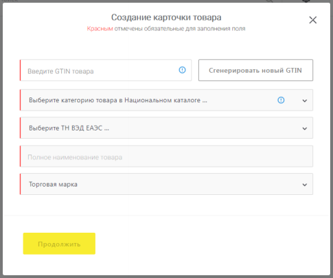Click the red Красным word in hint

coord(100,29)
